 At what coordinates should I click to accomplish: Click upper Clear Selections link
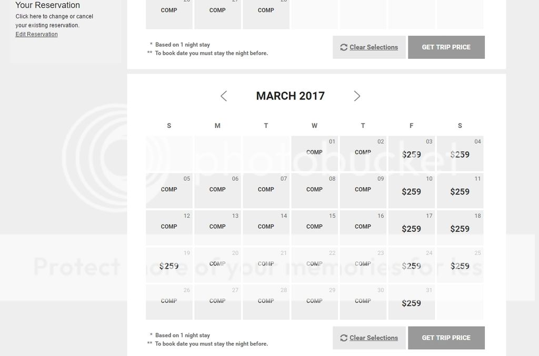coord(374,47)
